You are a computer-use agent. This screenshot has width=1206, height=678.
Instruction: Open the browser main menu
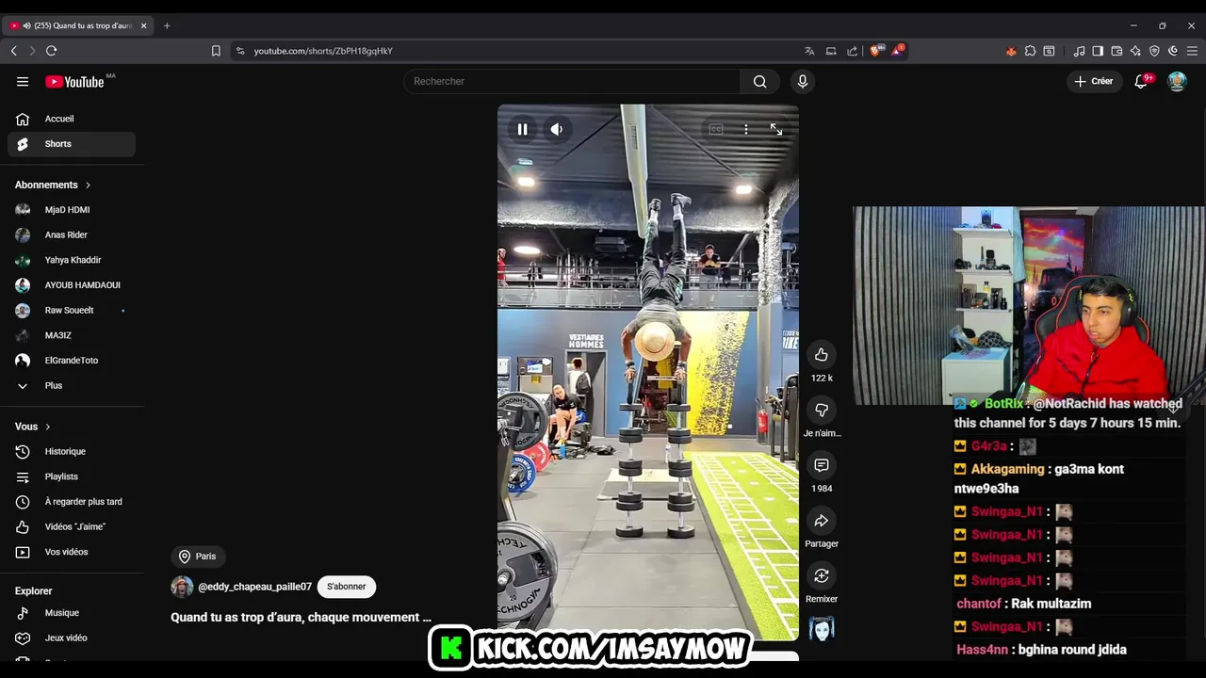coord(1192,51)
